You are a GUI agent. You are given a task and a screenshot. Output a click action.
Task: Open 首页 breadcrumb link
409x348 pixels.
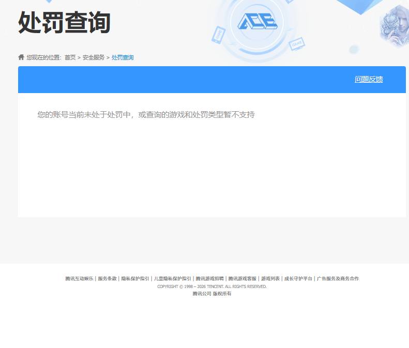point(70,57)
